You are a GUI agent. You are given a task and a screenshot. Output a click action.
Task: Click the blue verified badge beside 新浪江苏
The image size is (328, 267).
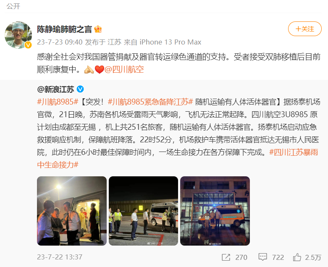(x=80, y=89)
